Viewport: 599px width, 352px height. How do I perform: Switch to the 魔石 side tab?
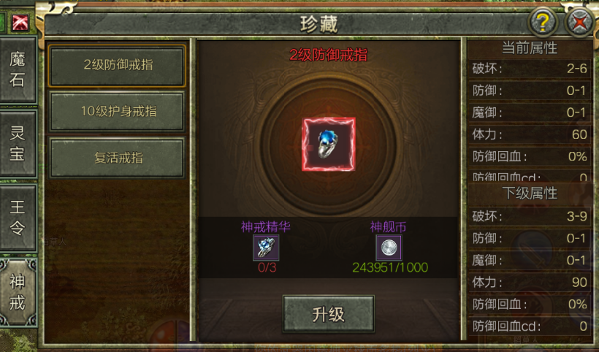18,69
